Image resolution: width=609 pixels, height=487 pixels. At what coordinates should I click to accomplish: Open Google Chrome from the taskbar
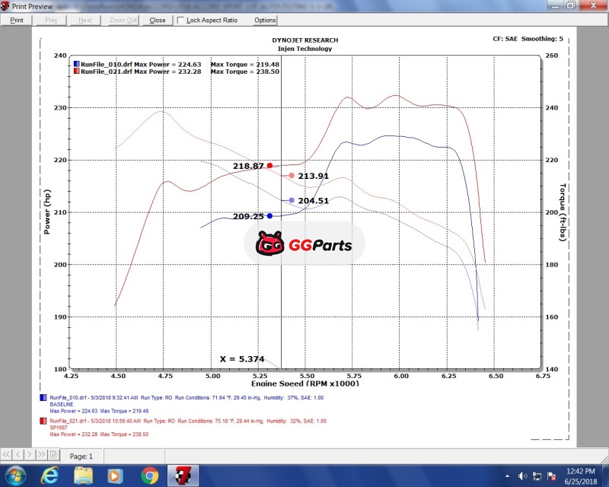coord(150,476)
